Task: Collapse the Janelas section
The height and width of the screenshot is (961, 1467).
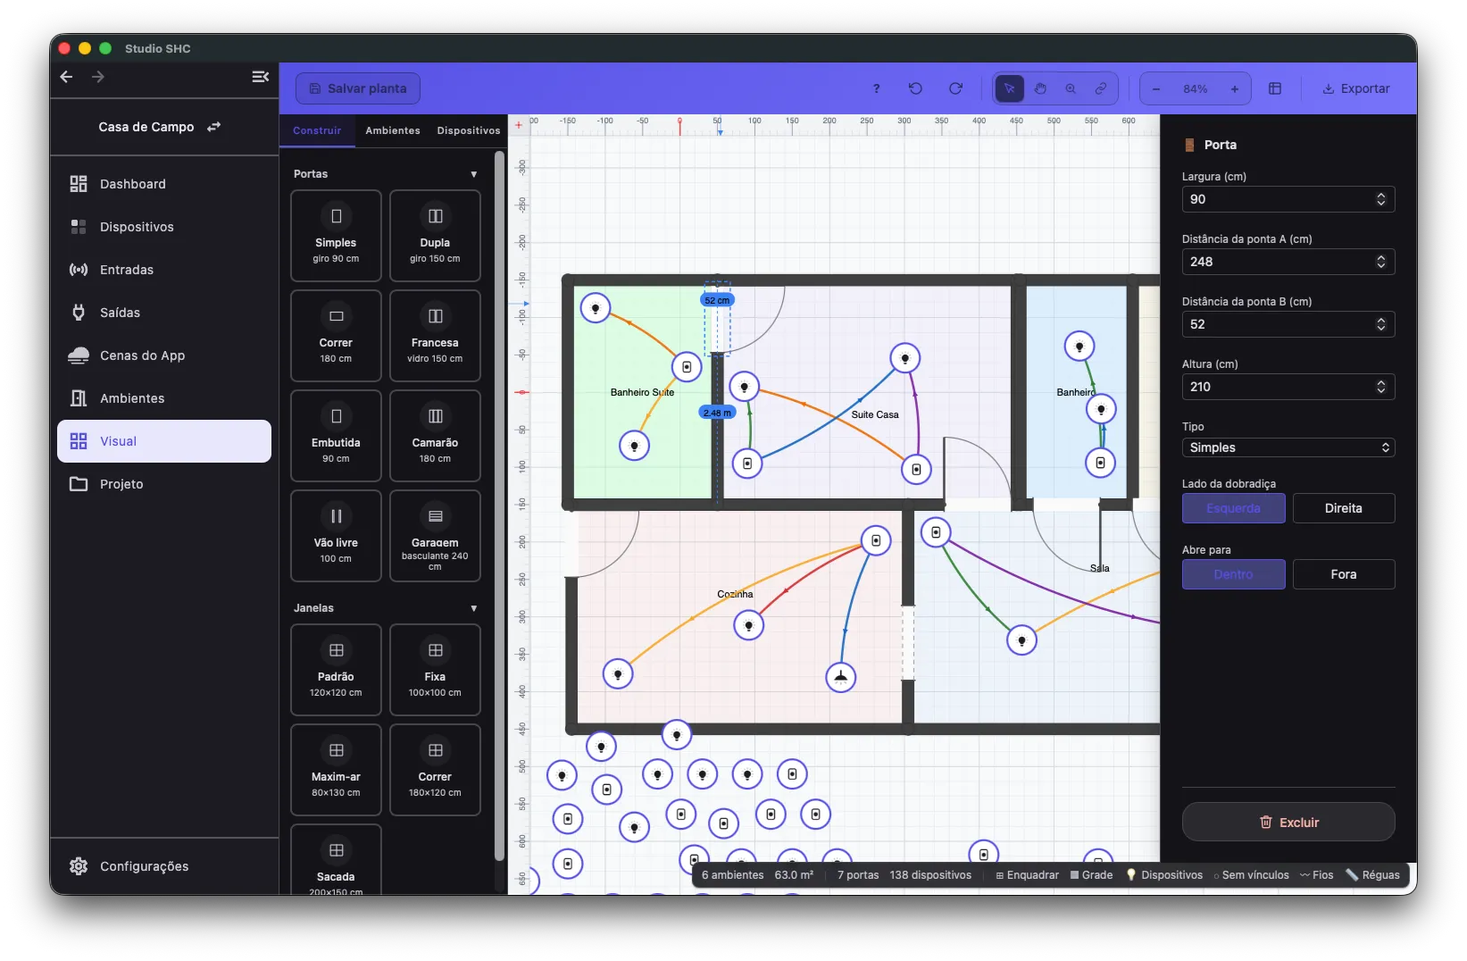Action: tap(474, 608)
